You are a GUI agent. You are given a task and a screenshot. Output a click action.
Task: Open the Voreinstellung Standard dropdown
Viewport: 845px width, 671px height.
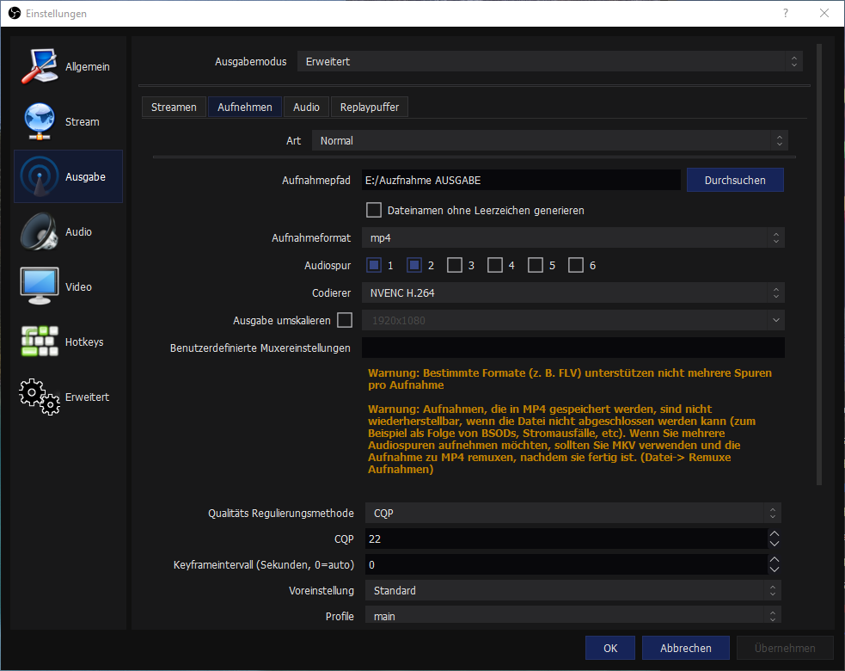click(573, 590)
